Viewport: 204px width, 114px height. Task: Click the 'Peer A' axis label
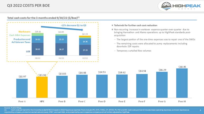(22, 101)
